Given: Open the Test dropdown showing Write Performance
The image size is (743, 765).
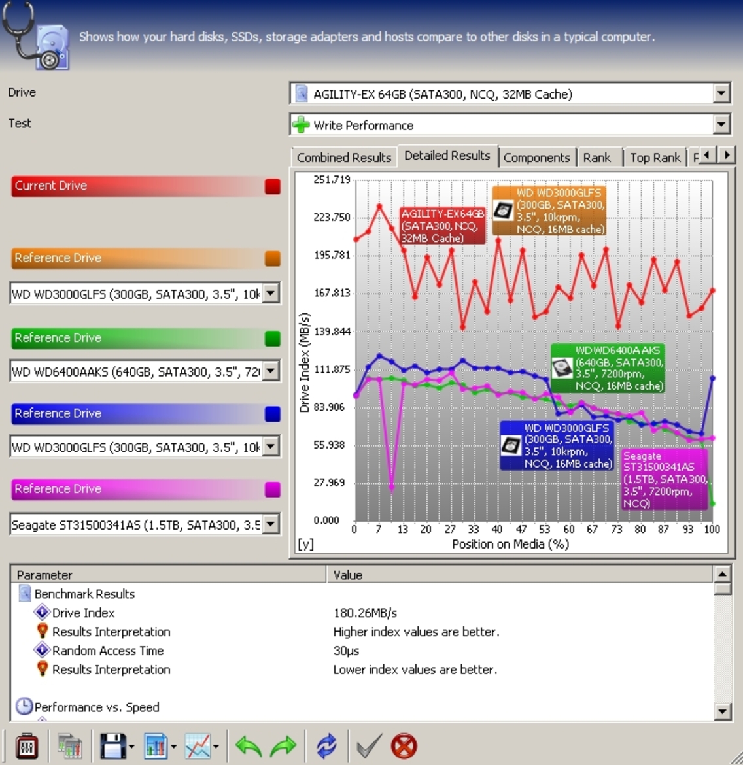Looking at the screenshot, I should [721, 125].
